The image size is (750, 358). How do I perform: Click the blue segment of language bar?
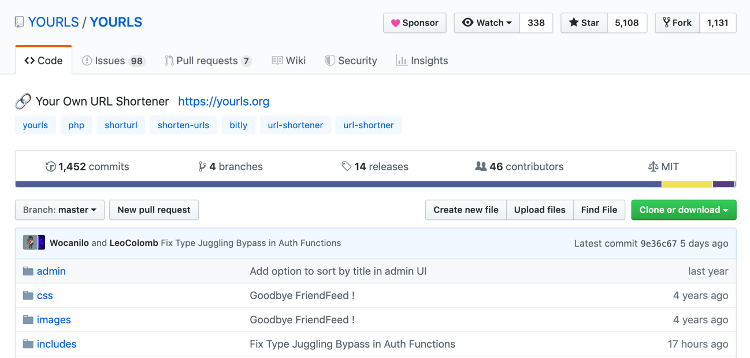click(x=339, y=184)
